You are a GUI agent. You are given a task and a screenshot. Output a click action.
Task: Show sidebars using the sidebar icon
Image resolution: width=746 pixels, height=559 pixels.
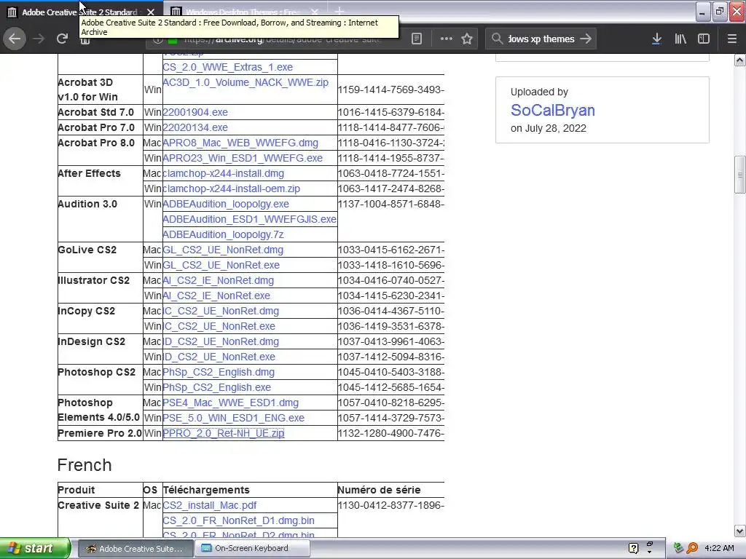pos(704,39)
